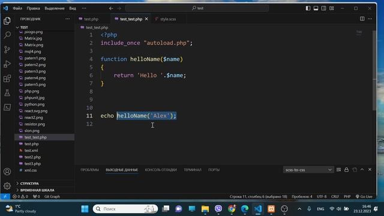Change CRLF end of line sequence
The width and height of the screenshot is (384, 216).
(335, 196)
